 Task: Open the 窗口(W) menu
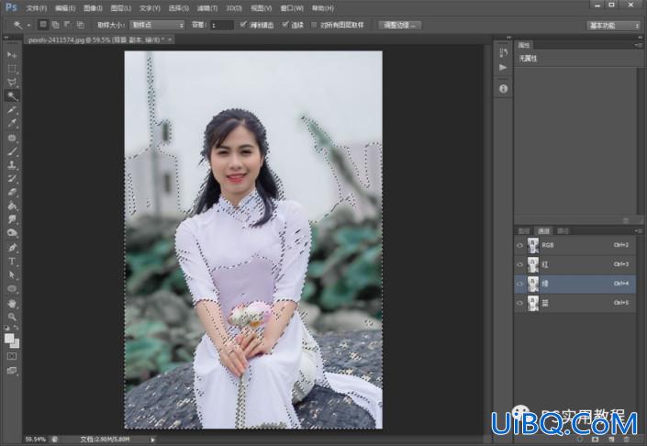[292, 8]
